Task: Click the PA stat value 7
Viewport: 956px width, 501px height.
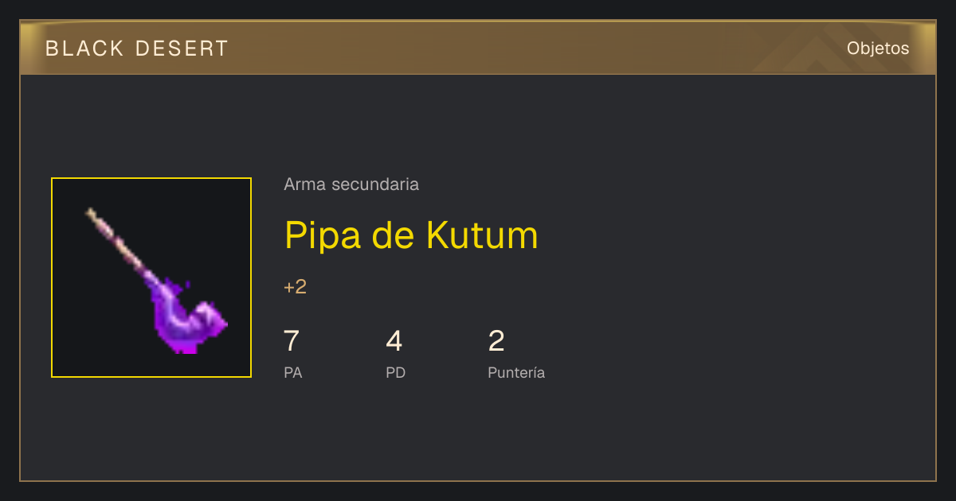Action: 292,341
